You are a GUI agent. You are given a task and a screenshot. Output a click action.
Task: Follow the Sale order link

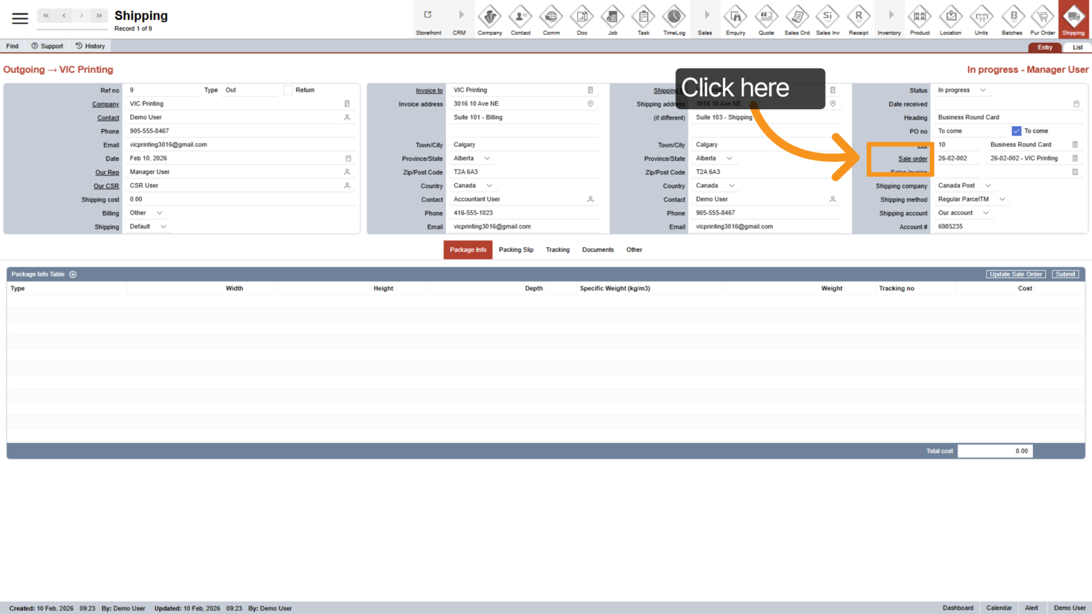click(913, 159)
